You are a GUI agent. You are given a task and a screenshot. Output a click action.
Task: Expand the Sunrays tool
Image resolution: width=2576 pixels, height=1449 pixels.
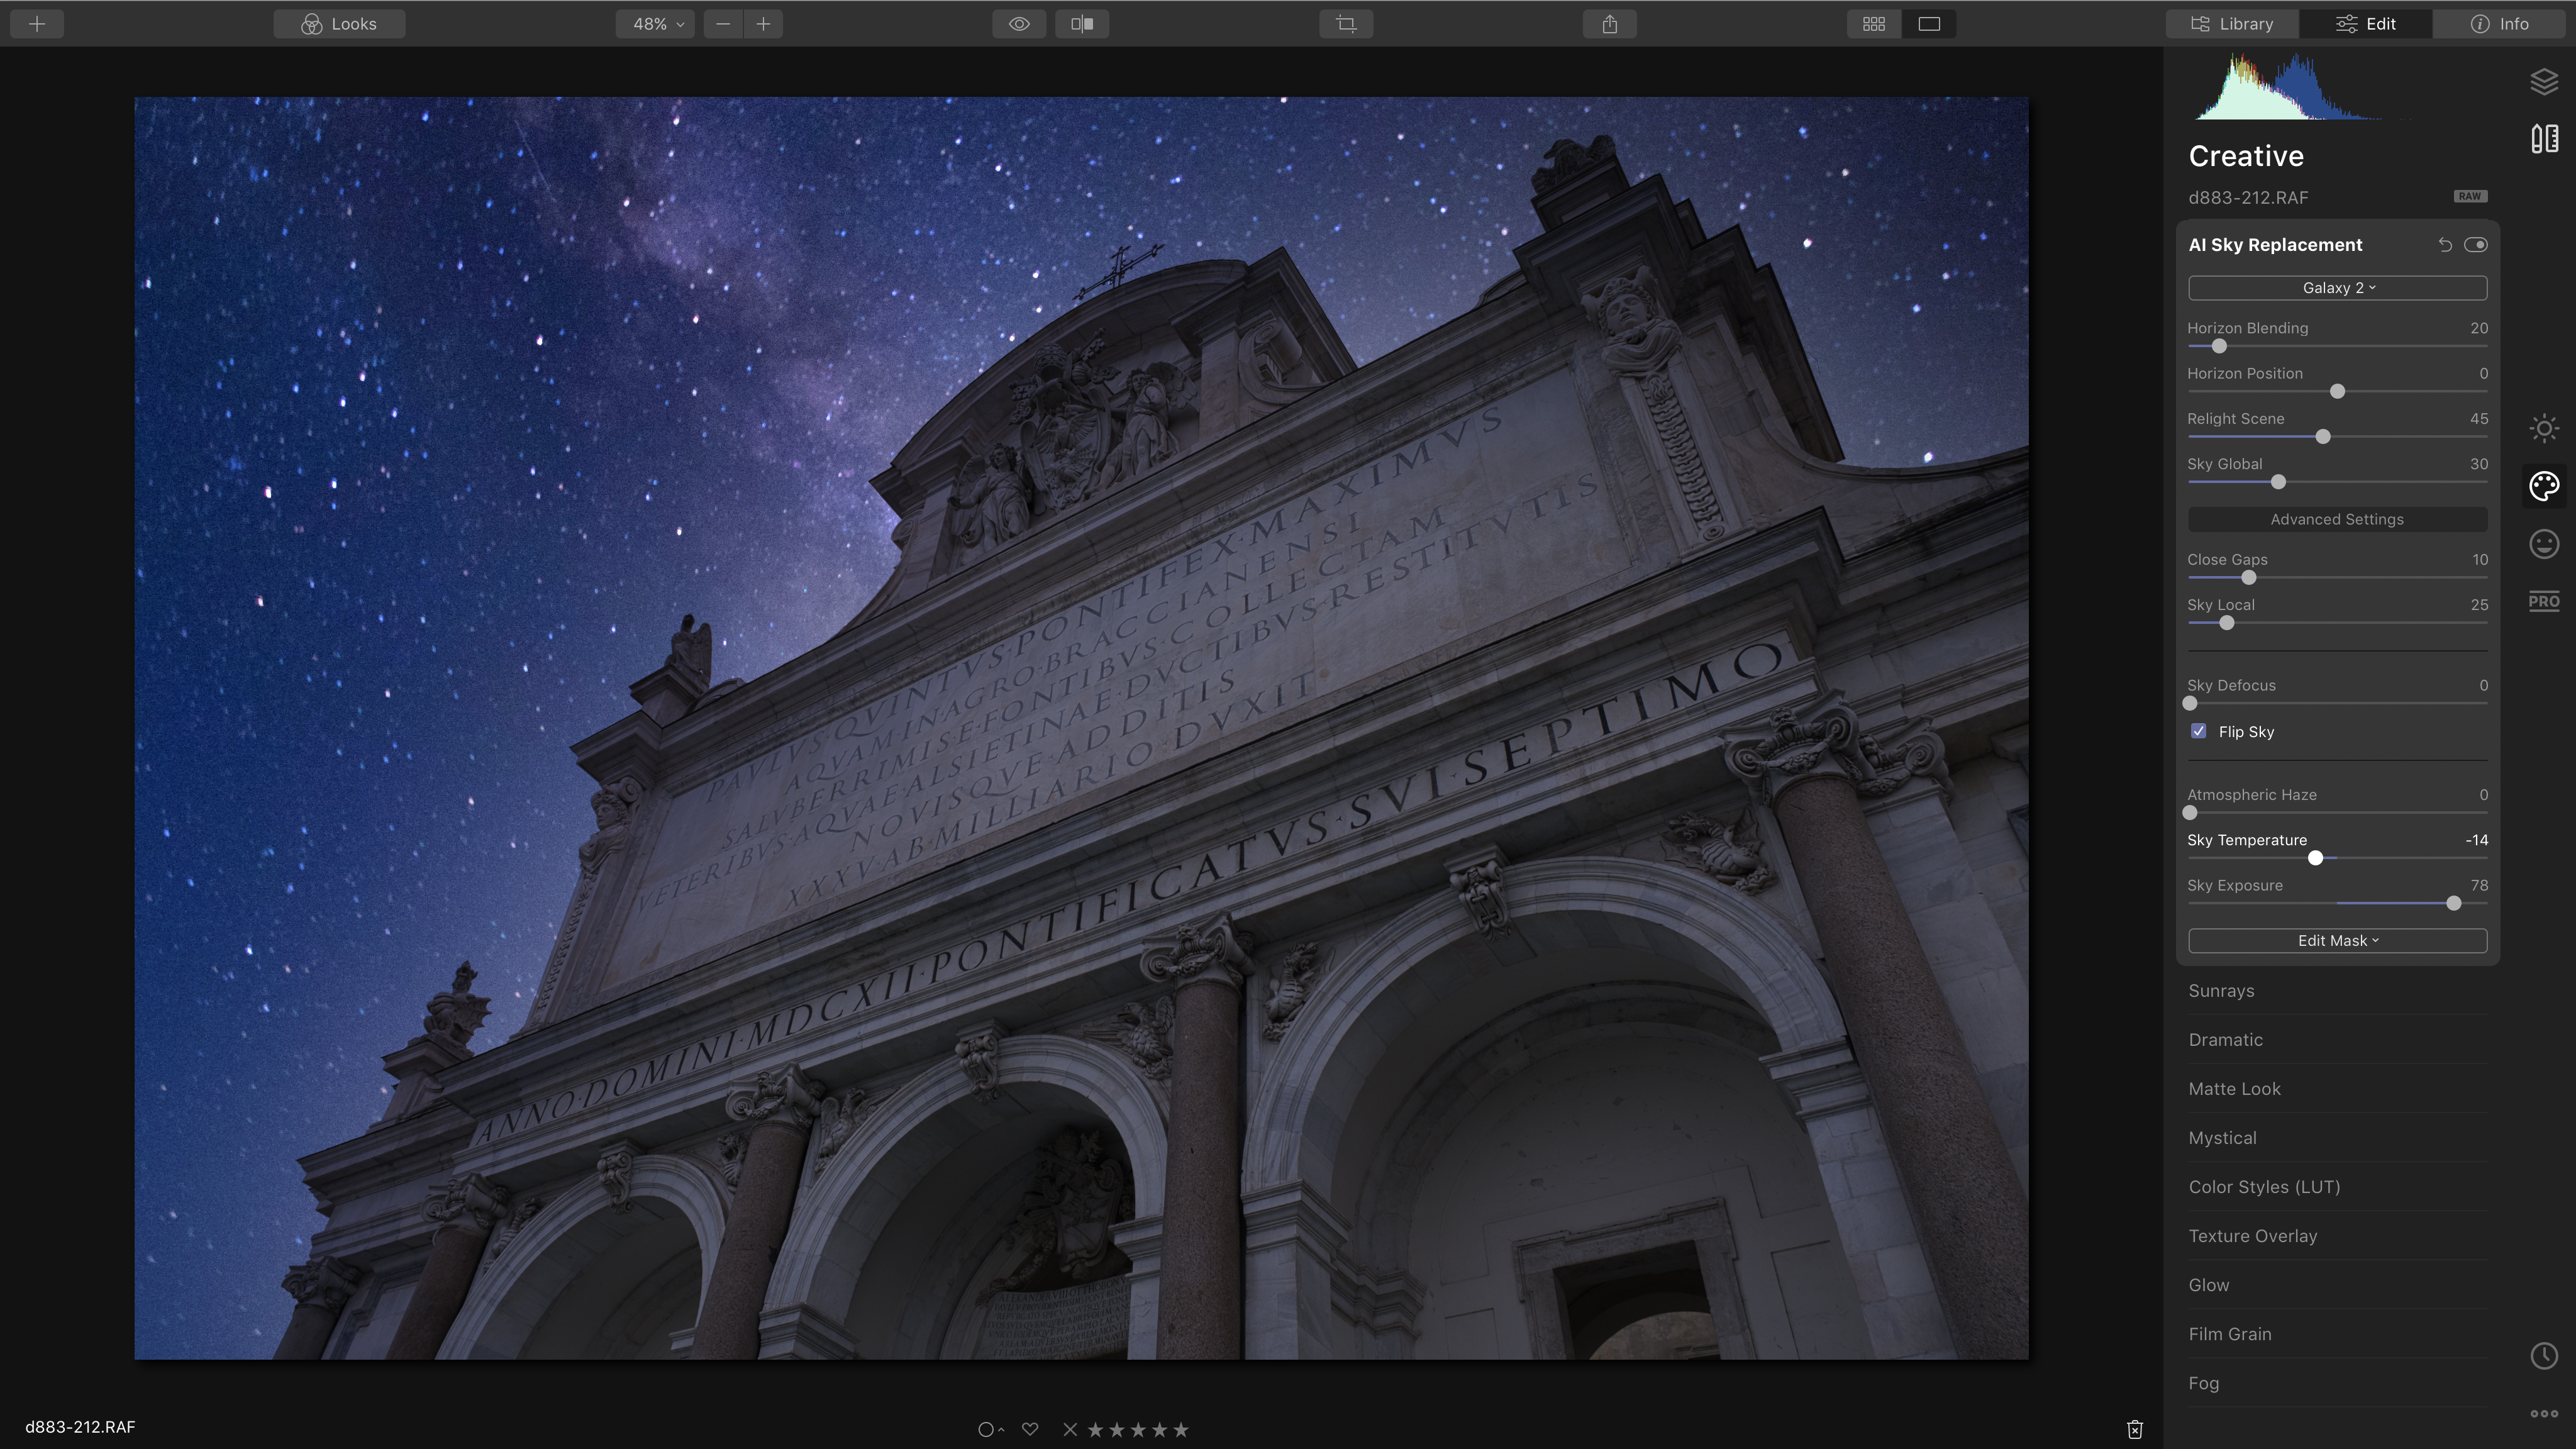[x=2337, y=991]
